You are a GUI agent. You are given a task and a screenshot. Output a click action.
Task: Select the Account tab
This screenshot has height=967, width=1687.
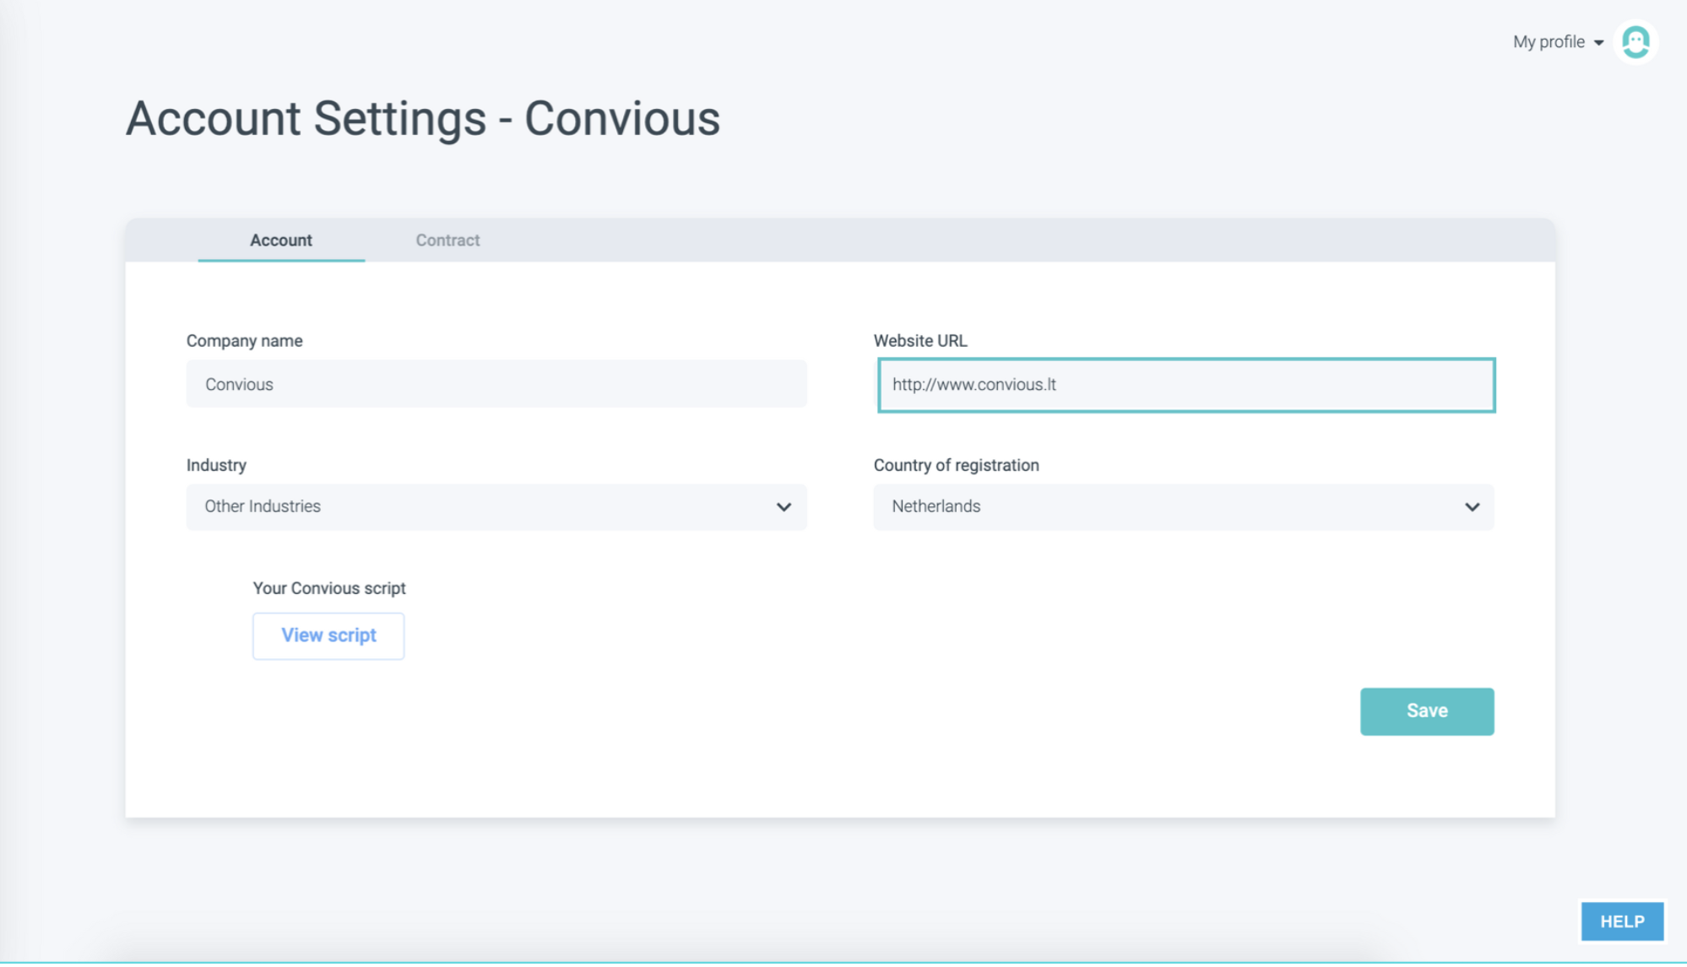(x=281, y=240)
